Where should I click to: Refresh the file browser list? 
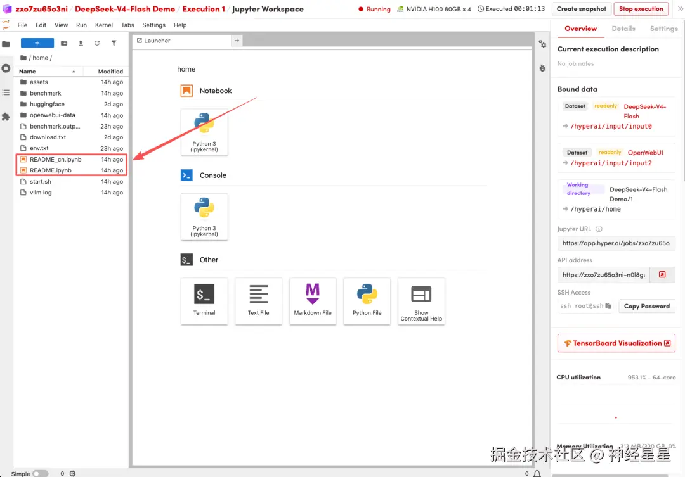97,43
